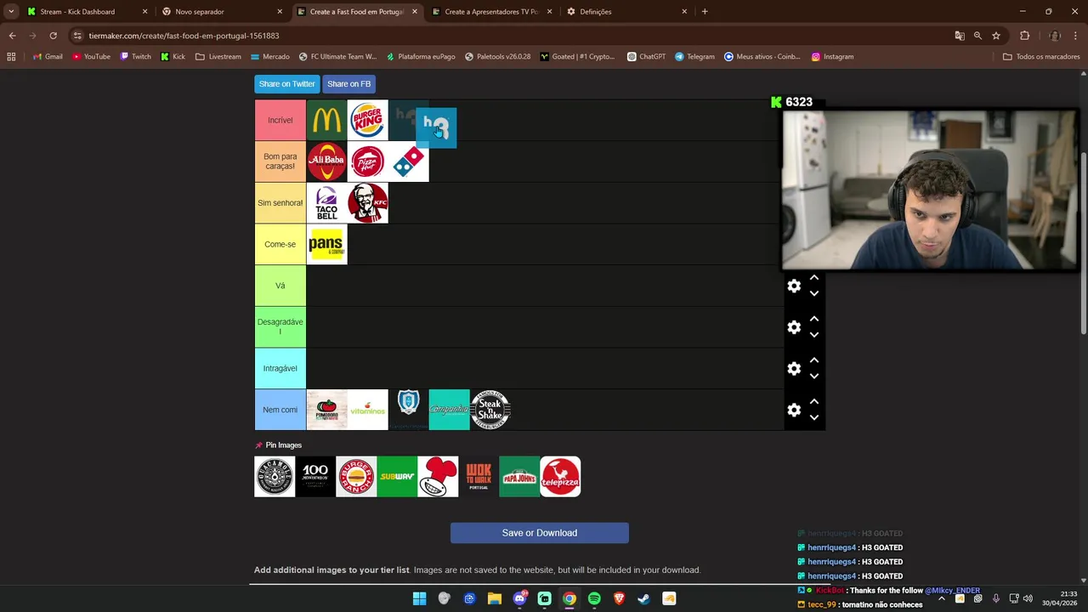1088x612 pixels.
Task: Move the Vá tier down with arrow
Action: [814, 293]
